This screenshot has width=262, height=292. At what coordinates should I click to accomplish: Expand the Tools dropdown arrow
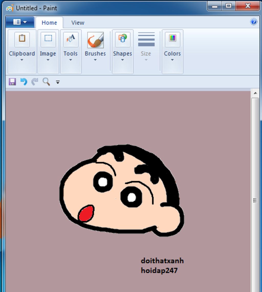coord(71,60)
